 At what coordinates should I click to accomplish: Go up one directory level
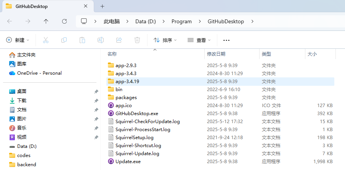point(46,21)
